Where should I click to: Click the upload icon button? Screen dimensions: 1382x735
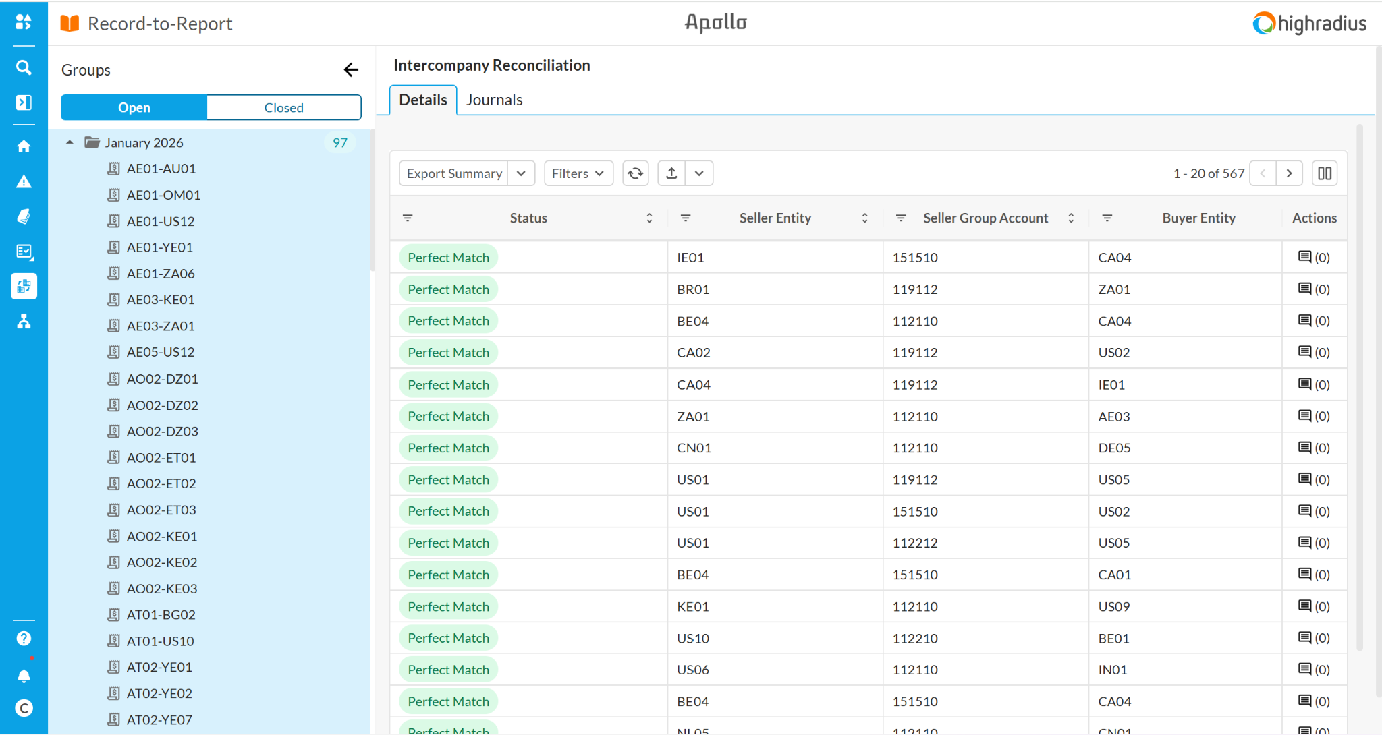tap(671, 173)
